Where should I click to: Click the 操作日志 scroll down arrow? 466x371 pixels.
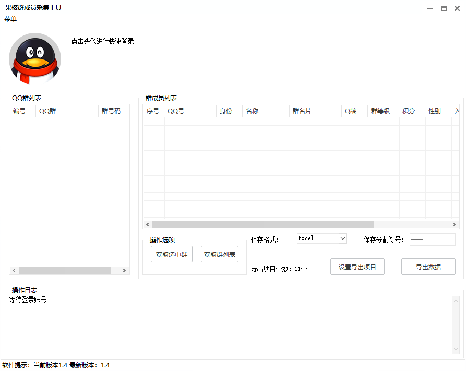pyautogui.click(x=456, y=349)
